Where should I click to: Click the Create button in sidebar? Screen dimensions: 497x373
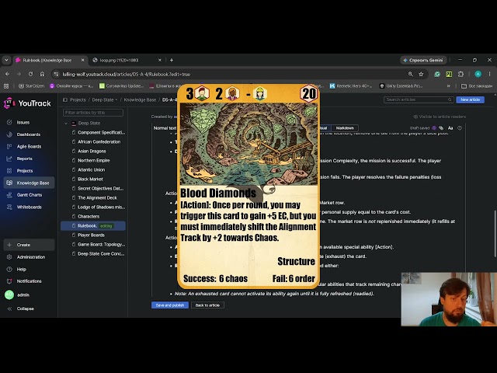29,245
